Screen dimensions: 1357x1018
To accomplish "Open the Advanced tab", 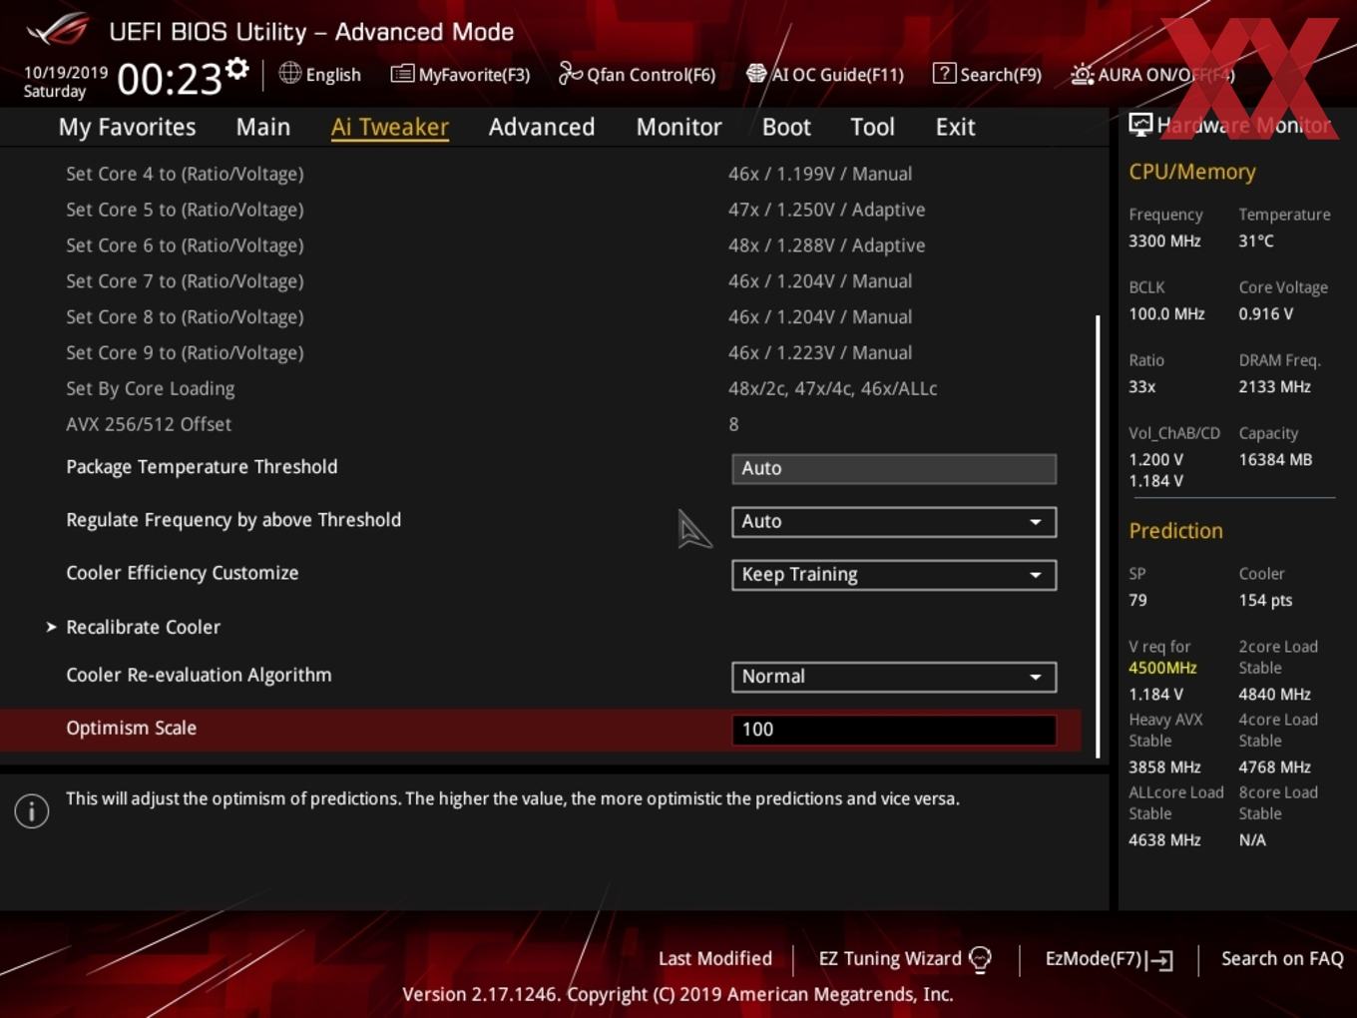I will click(542, 127).
